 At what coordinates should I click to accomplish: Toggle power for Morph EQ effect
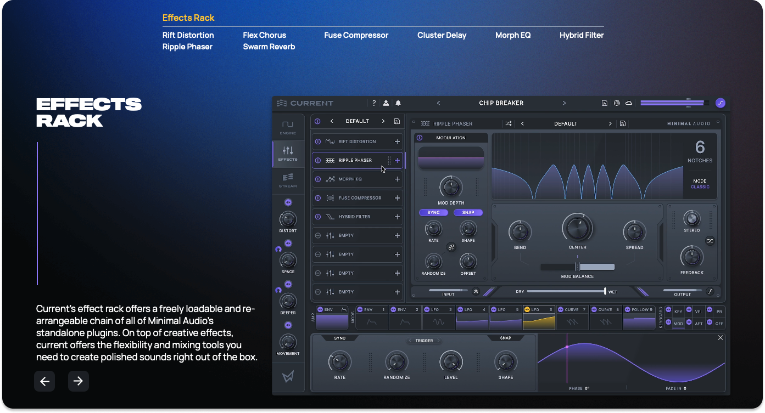point(318,179)
